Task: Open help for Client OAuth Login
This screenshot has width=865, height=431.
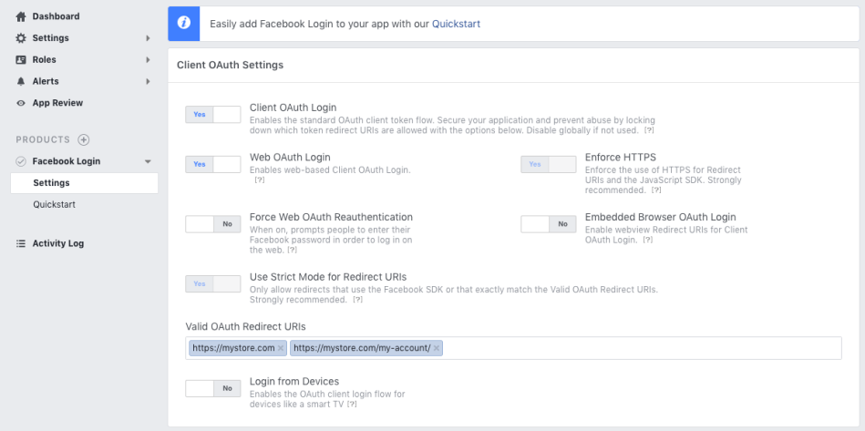Action: tap(650, 130)
